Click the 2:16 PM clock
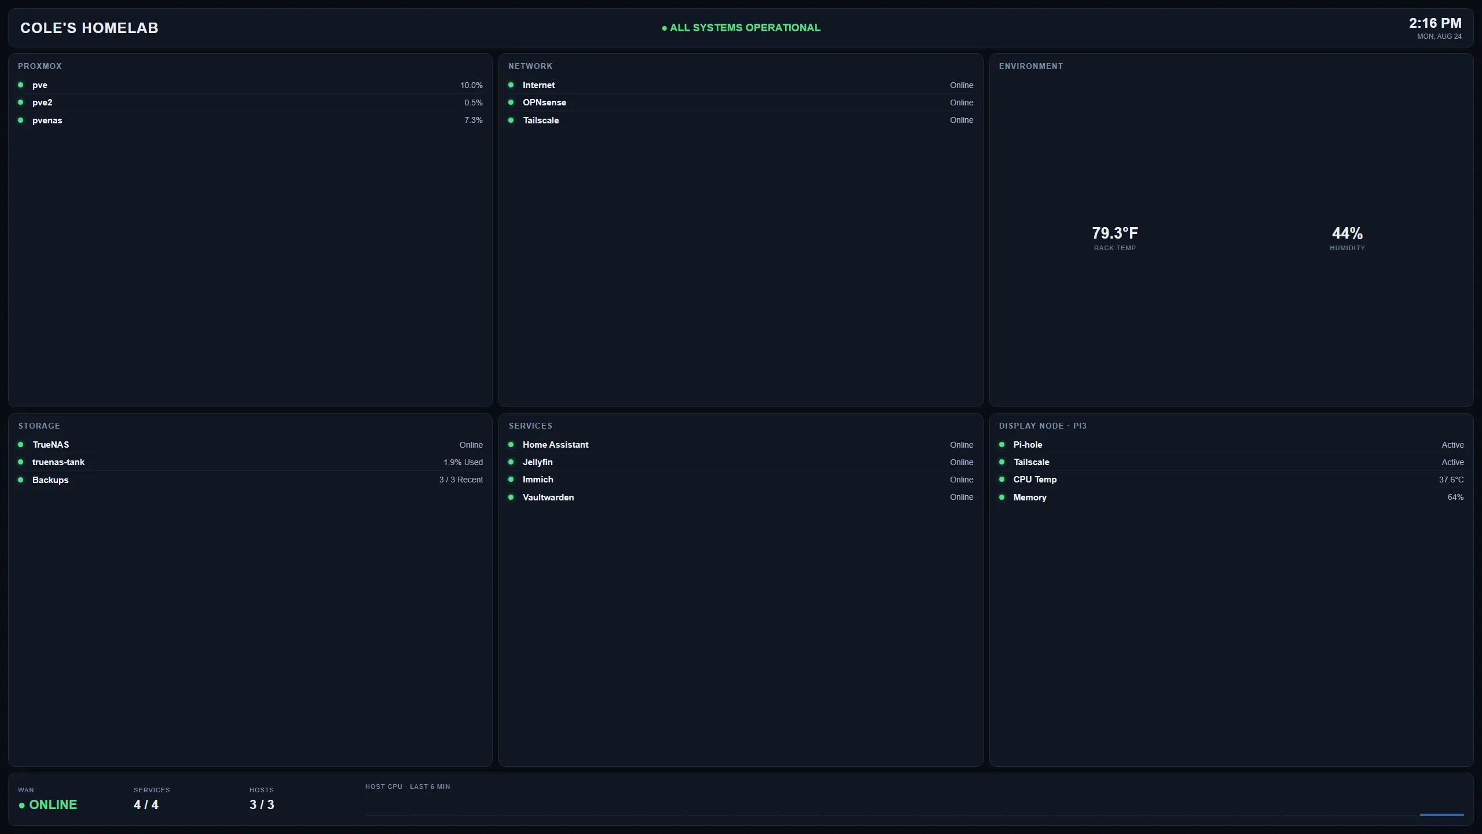Viewport: 1482px width, 834px height. click(x=1435, y=23)
